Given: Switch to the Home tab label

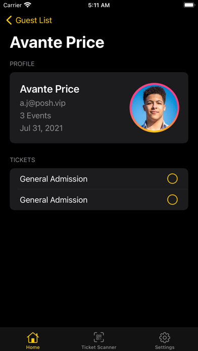Looking at the screenshot, I should (33, 347).
